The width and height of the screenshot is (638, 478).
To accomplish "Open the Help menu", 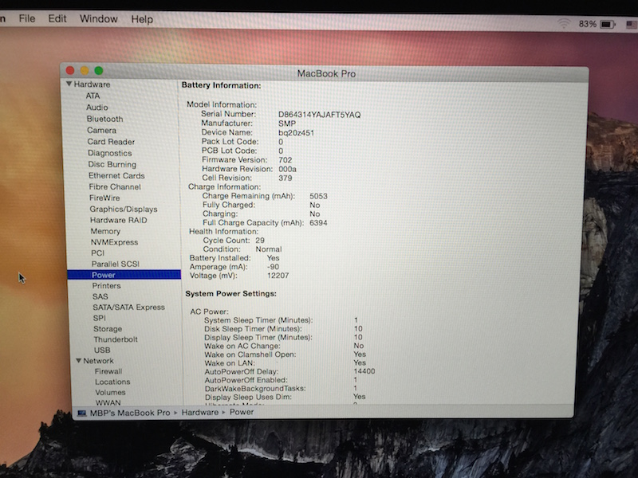I will pyautogui.click(x=142, y=19).
